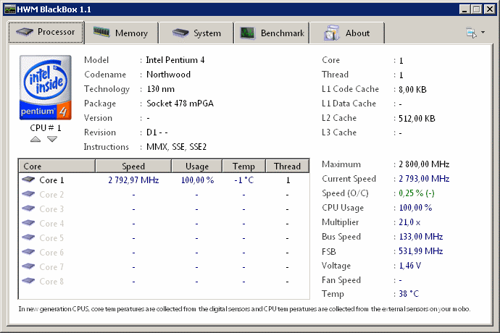Click Core 1 temperature -1 °C
This screenshot has width=500, height=333.
coord(243,180)
